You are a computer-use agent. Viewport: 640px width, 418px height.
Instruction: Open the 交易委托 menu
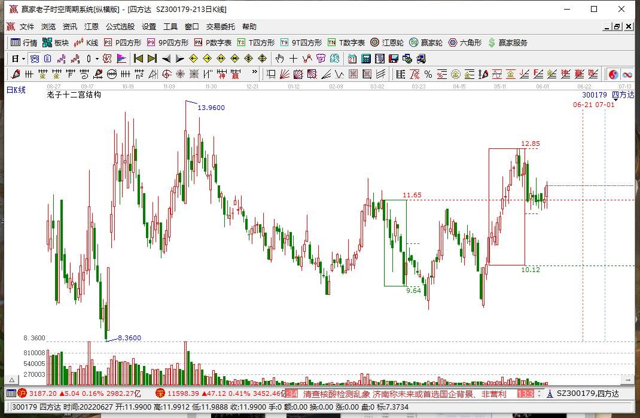click(x=220, y=26)
